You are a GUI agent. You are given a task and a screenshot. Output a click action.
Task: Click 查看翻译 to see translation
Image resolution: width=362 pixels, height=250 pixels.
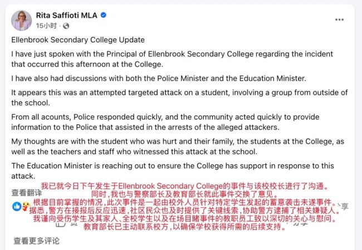[27, 193]
